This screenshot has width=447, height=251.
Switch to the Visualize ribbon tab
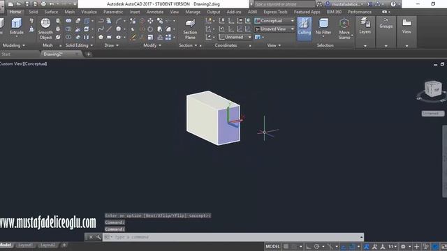click(89, 12)
